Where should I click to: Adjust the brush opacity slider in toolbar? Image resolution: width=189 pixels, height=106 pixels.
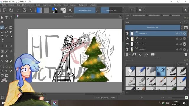click(x=85, y=10)
